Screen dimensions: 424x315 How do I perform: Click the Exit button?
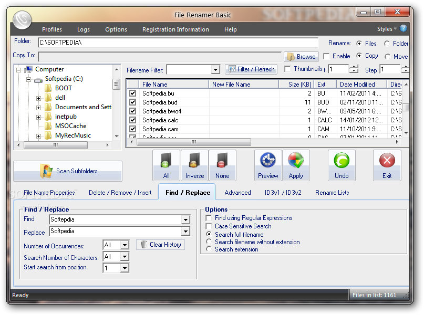coord(387,165)
